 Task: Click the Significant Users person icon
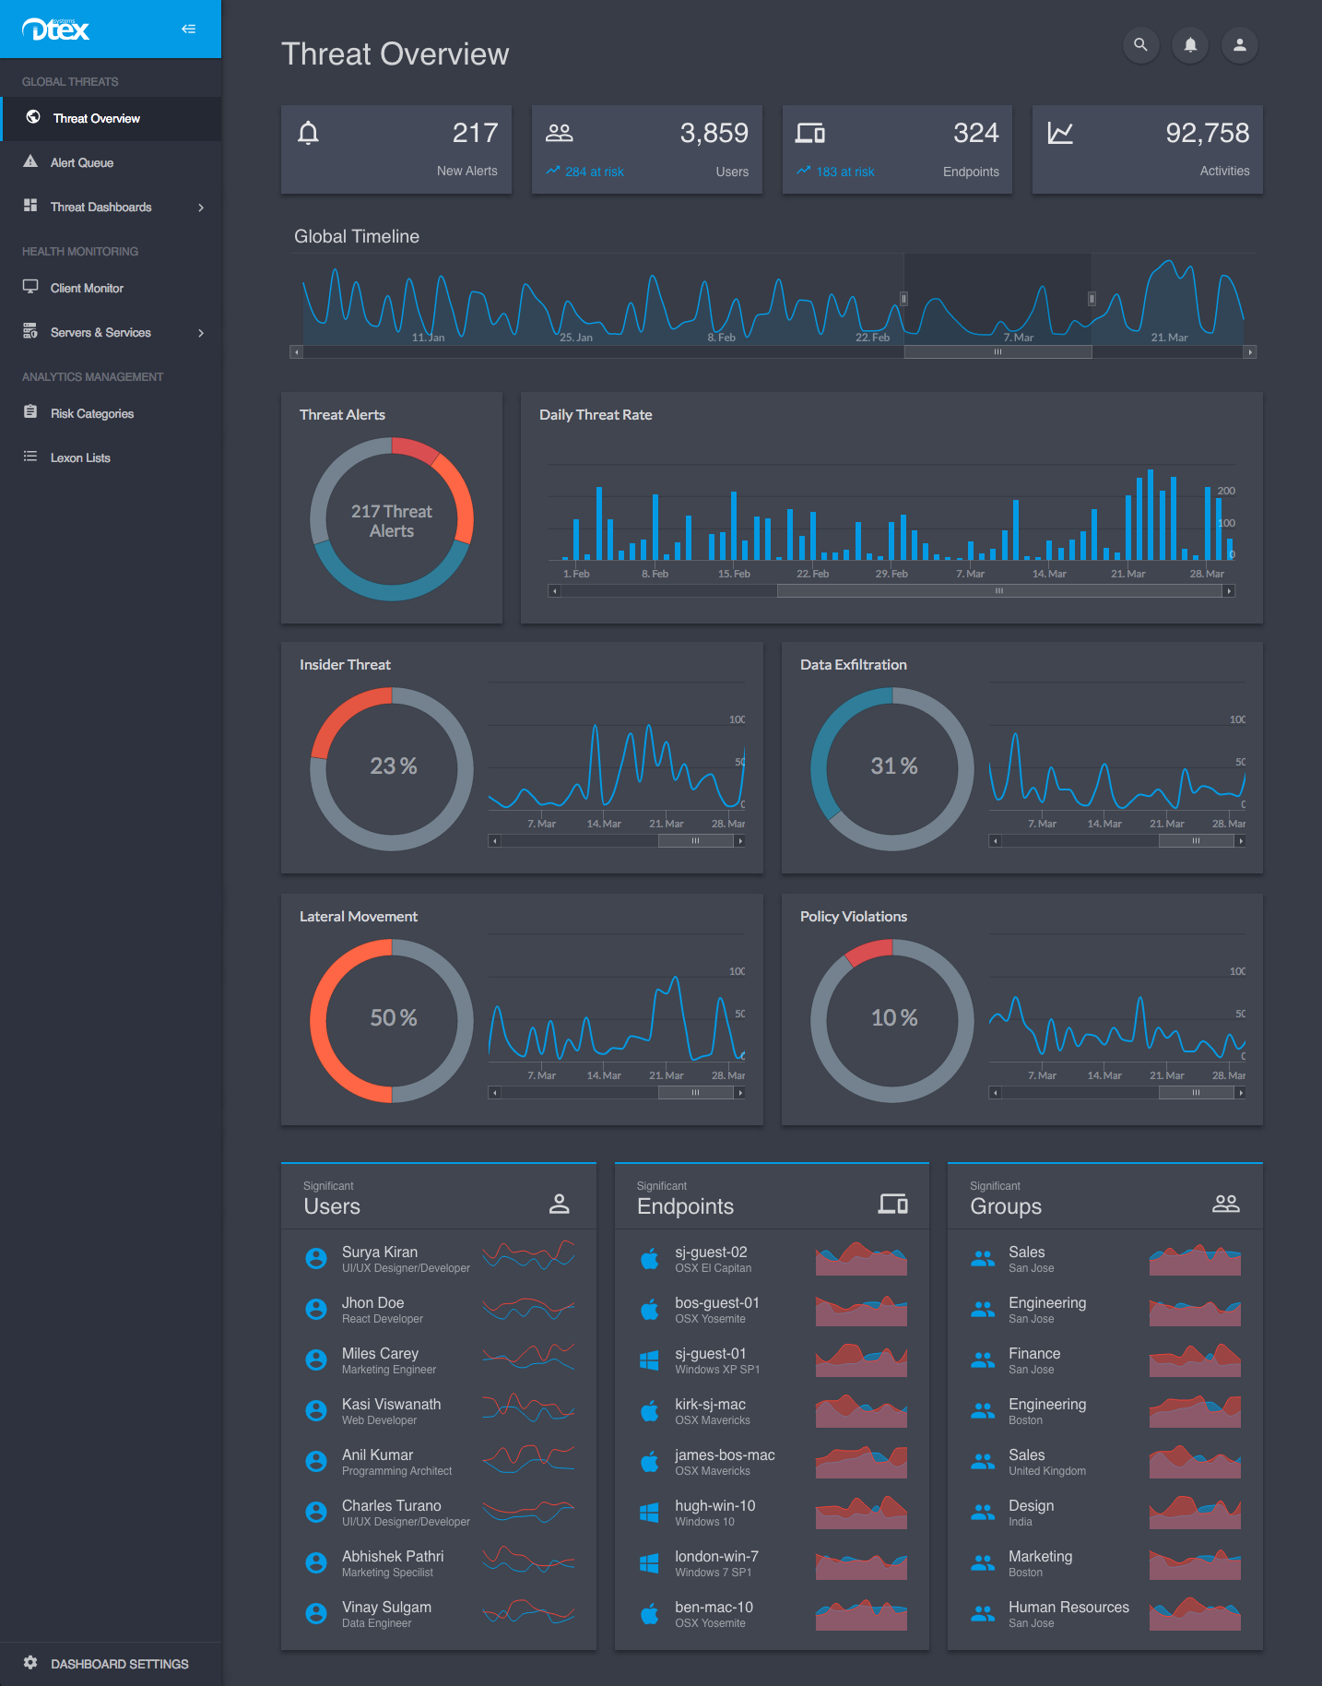560,1204
